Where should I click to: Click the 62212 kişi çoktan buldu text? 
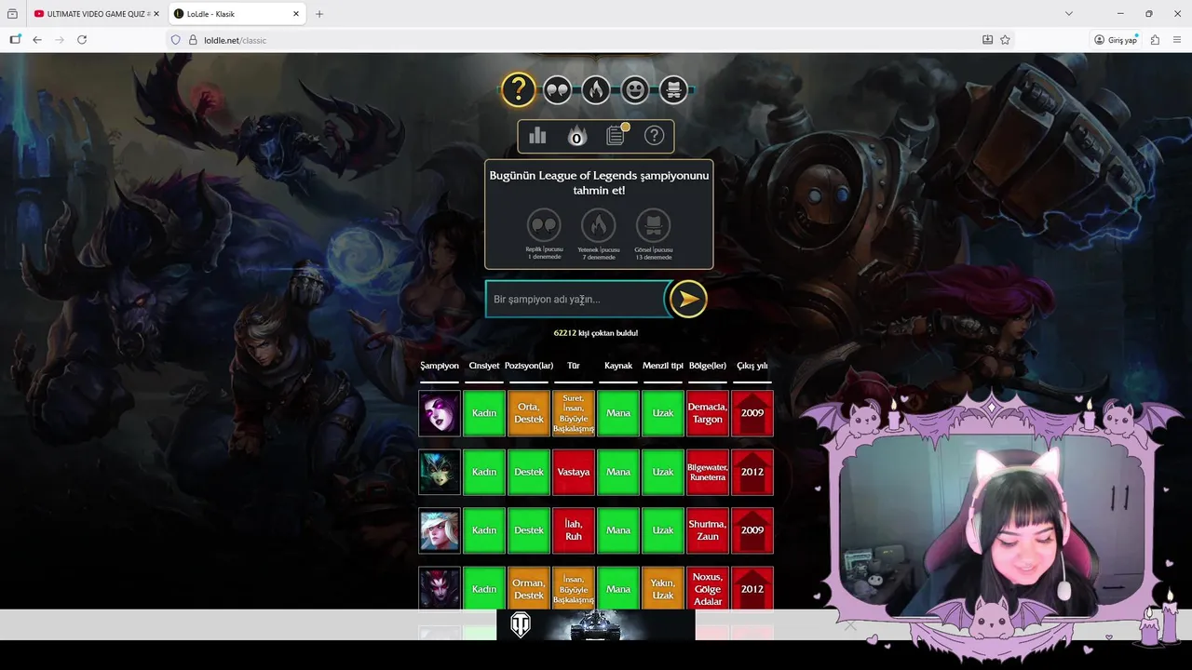[x=596, y=333]
